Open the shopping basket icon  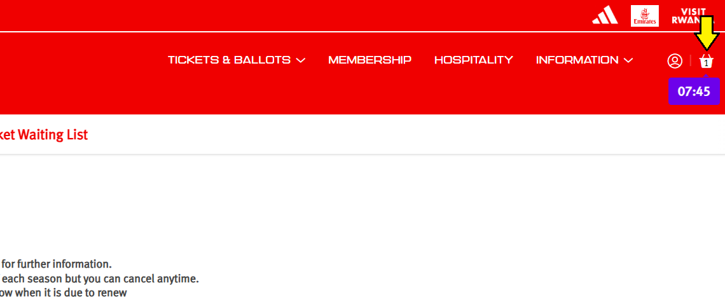click(x=706, y=60)
